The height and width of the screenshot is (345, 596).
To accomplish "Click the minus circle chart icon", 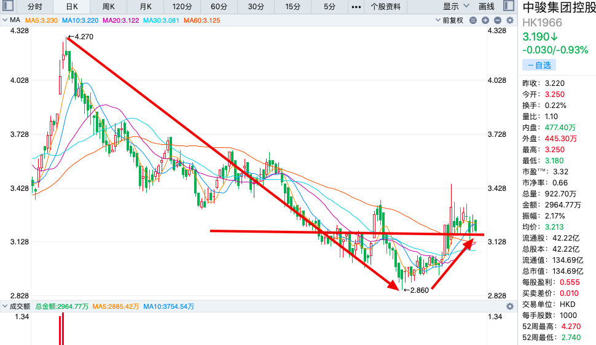I will pyautogui.click(x=473, y=20).
